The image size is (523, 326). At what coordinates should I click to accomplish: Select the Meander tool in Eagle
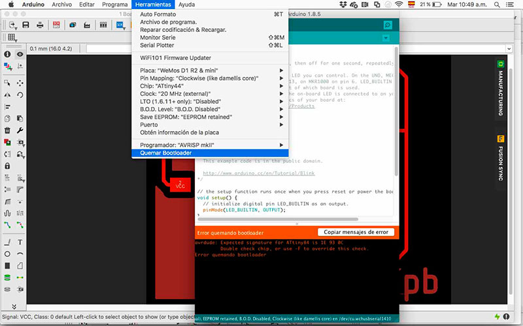coord(7,213)
